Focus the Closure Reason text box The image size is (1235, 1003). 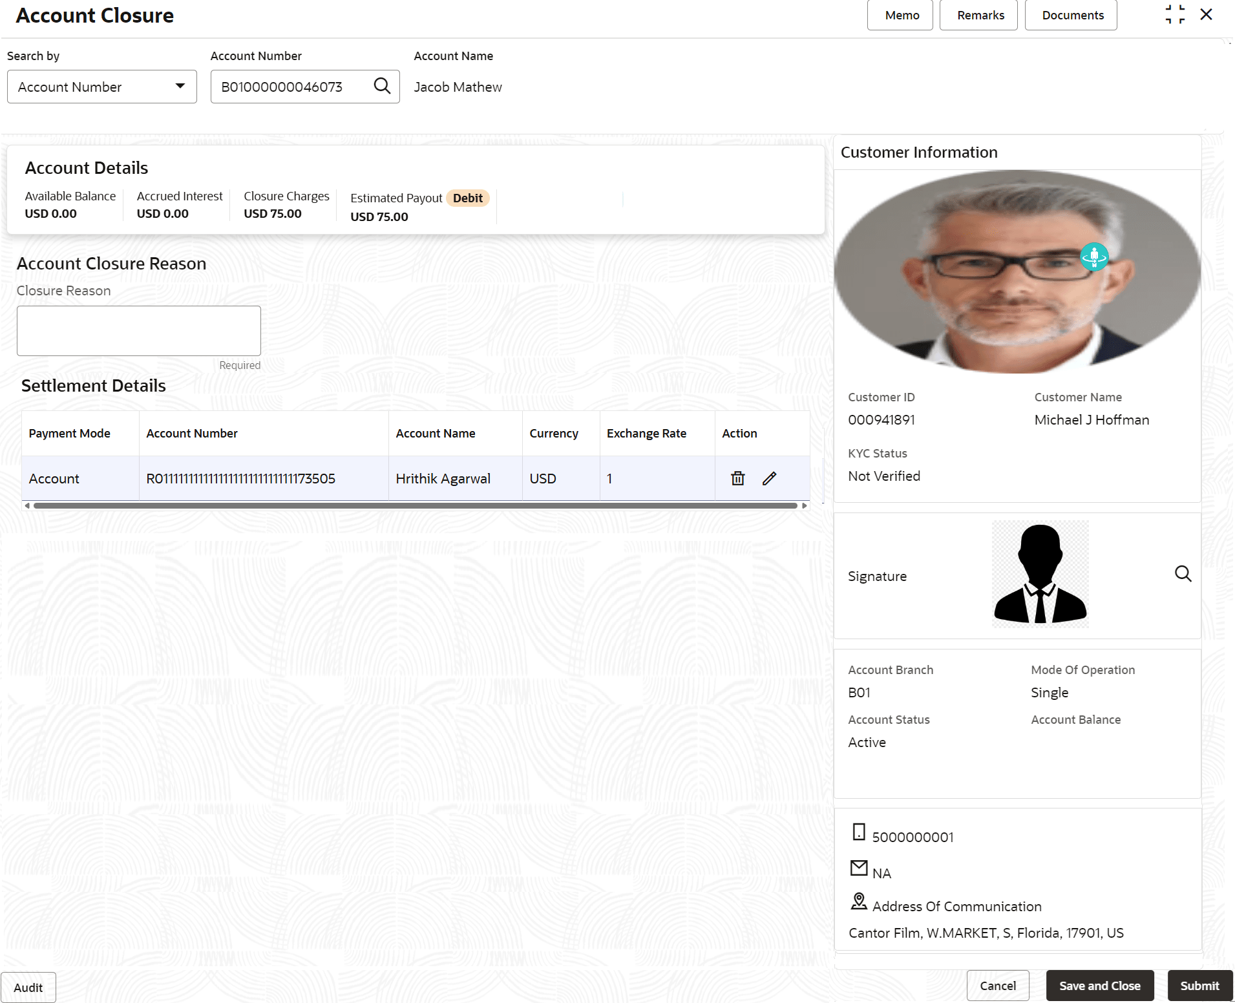(139, 331)
